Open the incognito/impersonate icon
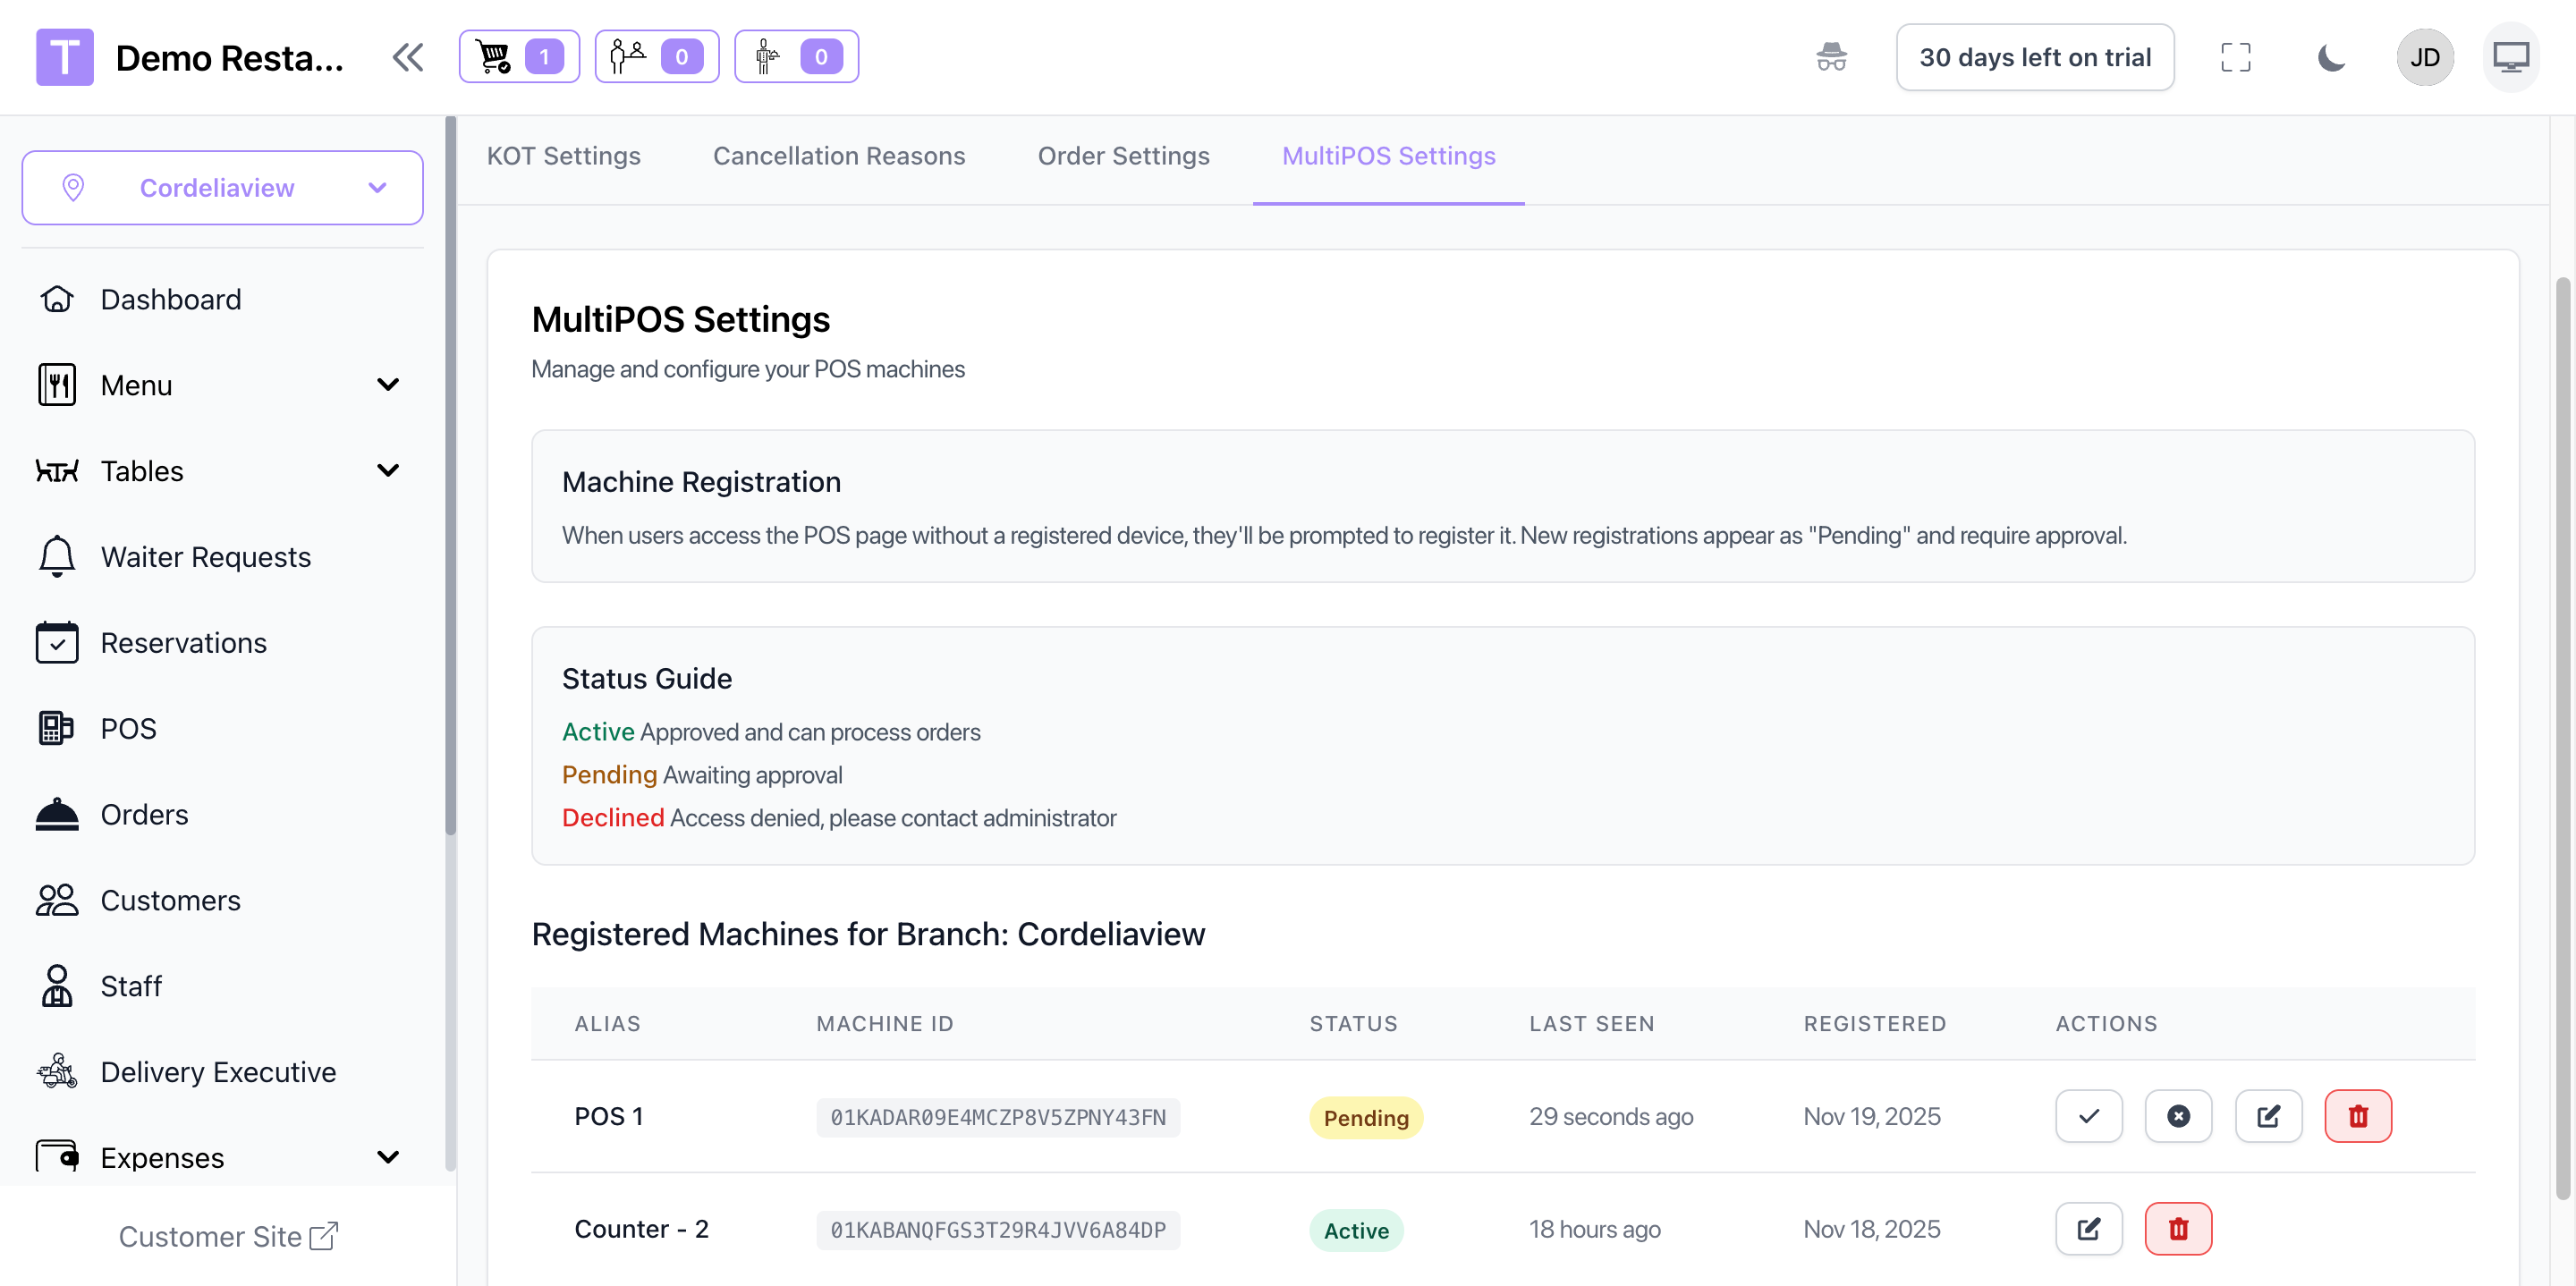 pos(1831,57)
